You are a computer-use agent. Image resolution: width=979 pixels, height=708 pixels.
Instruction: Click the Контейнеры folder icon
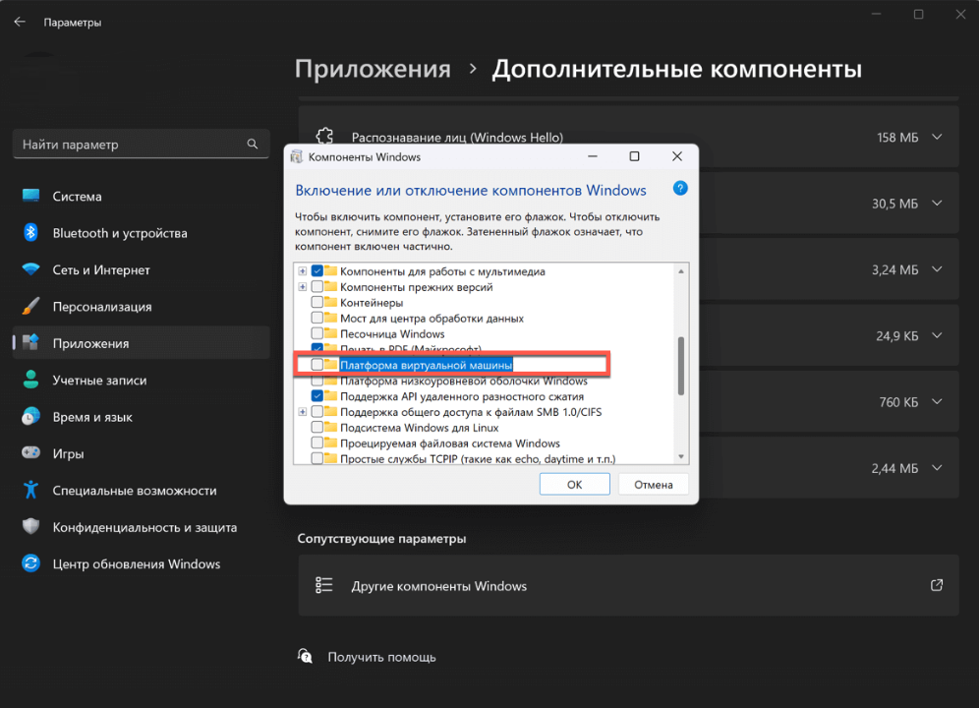click(x=331, y=303)
